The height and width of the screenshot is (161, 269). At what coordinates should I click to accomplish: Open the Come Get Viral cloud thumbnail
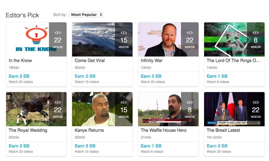[102, 39]
